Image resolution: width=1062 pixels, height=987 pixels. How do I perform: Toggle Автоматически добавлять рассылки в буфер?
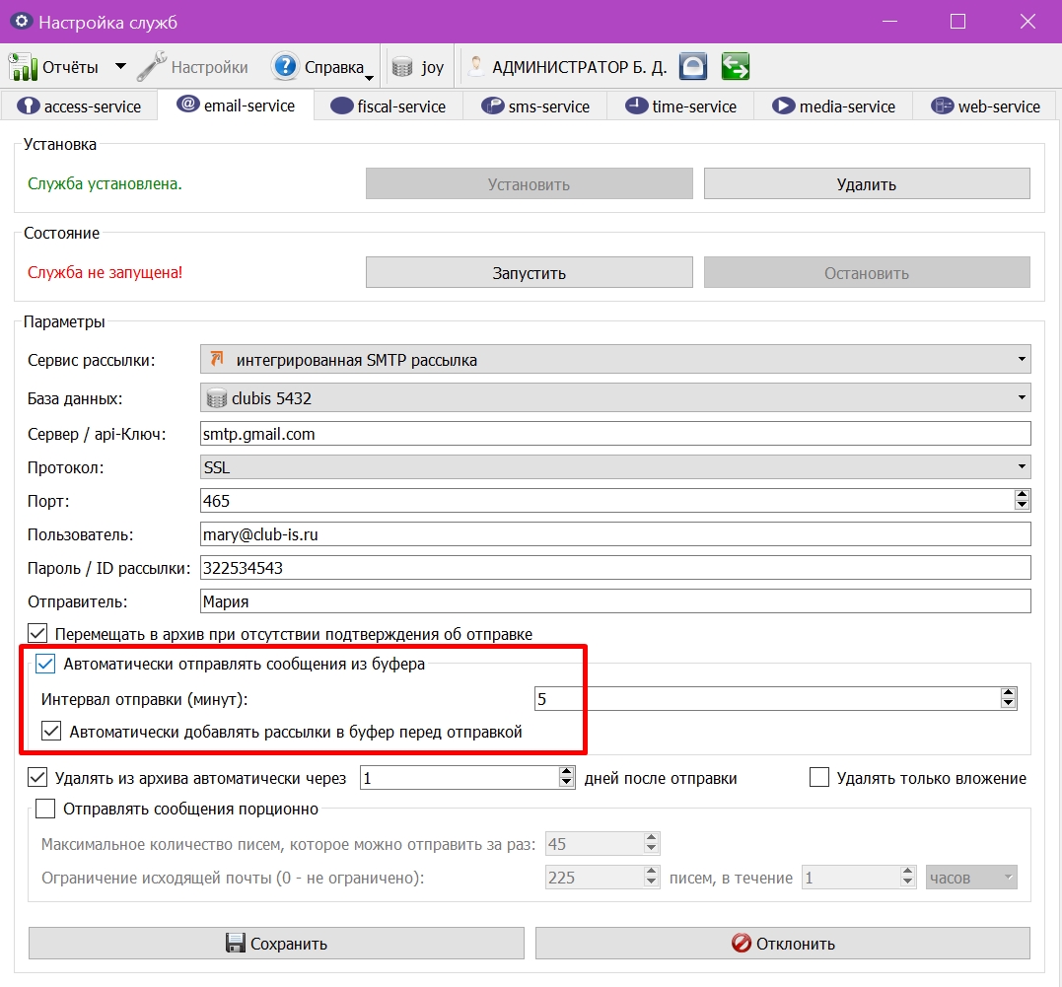click(51, 731)
